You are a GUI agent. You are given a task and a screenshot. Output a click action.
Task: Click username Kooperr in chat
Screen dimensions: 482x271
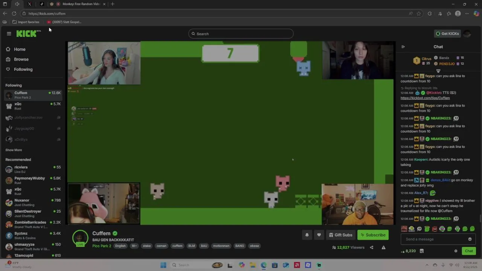[421, 160]
